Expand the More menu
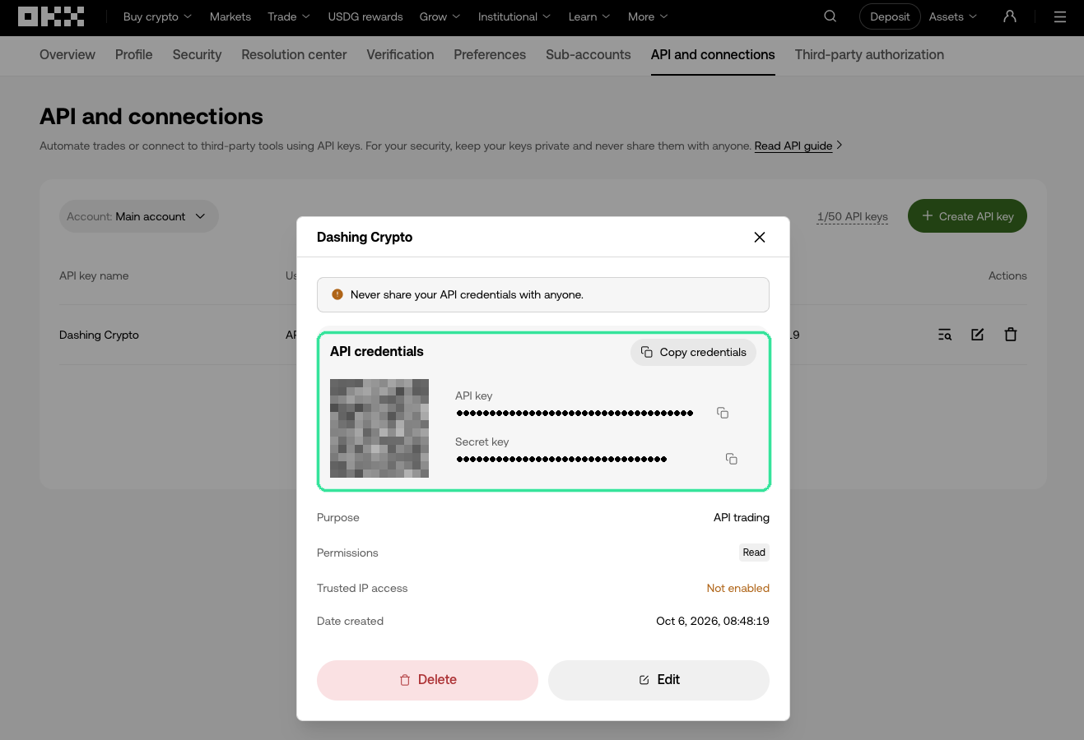Screen dimensions: 1084x740 click(x=648, y=16)
